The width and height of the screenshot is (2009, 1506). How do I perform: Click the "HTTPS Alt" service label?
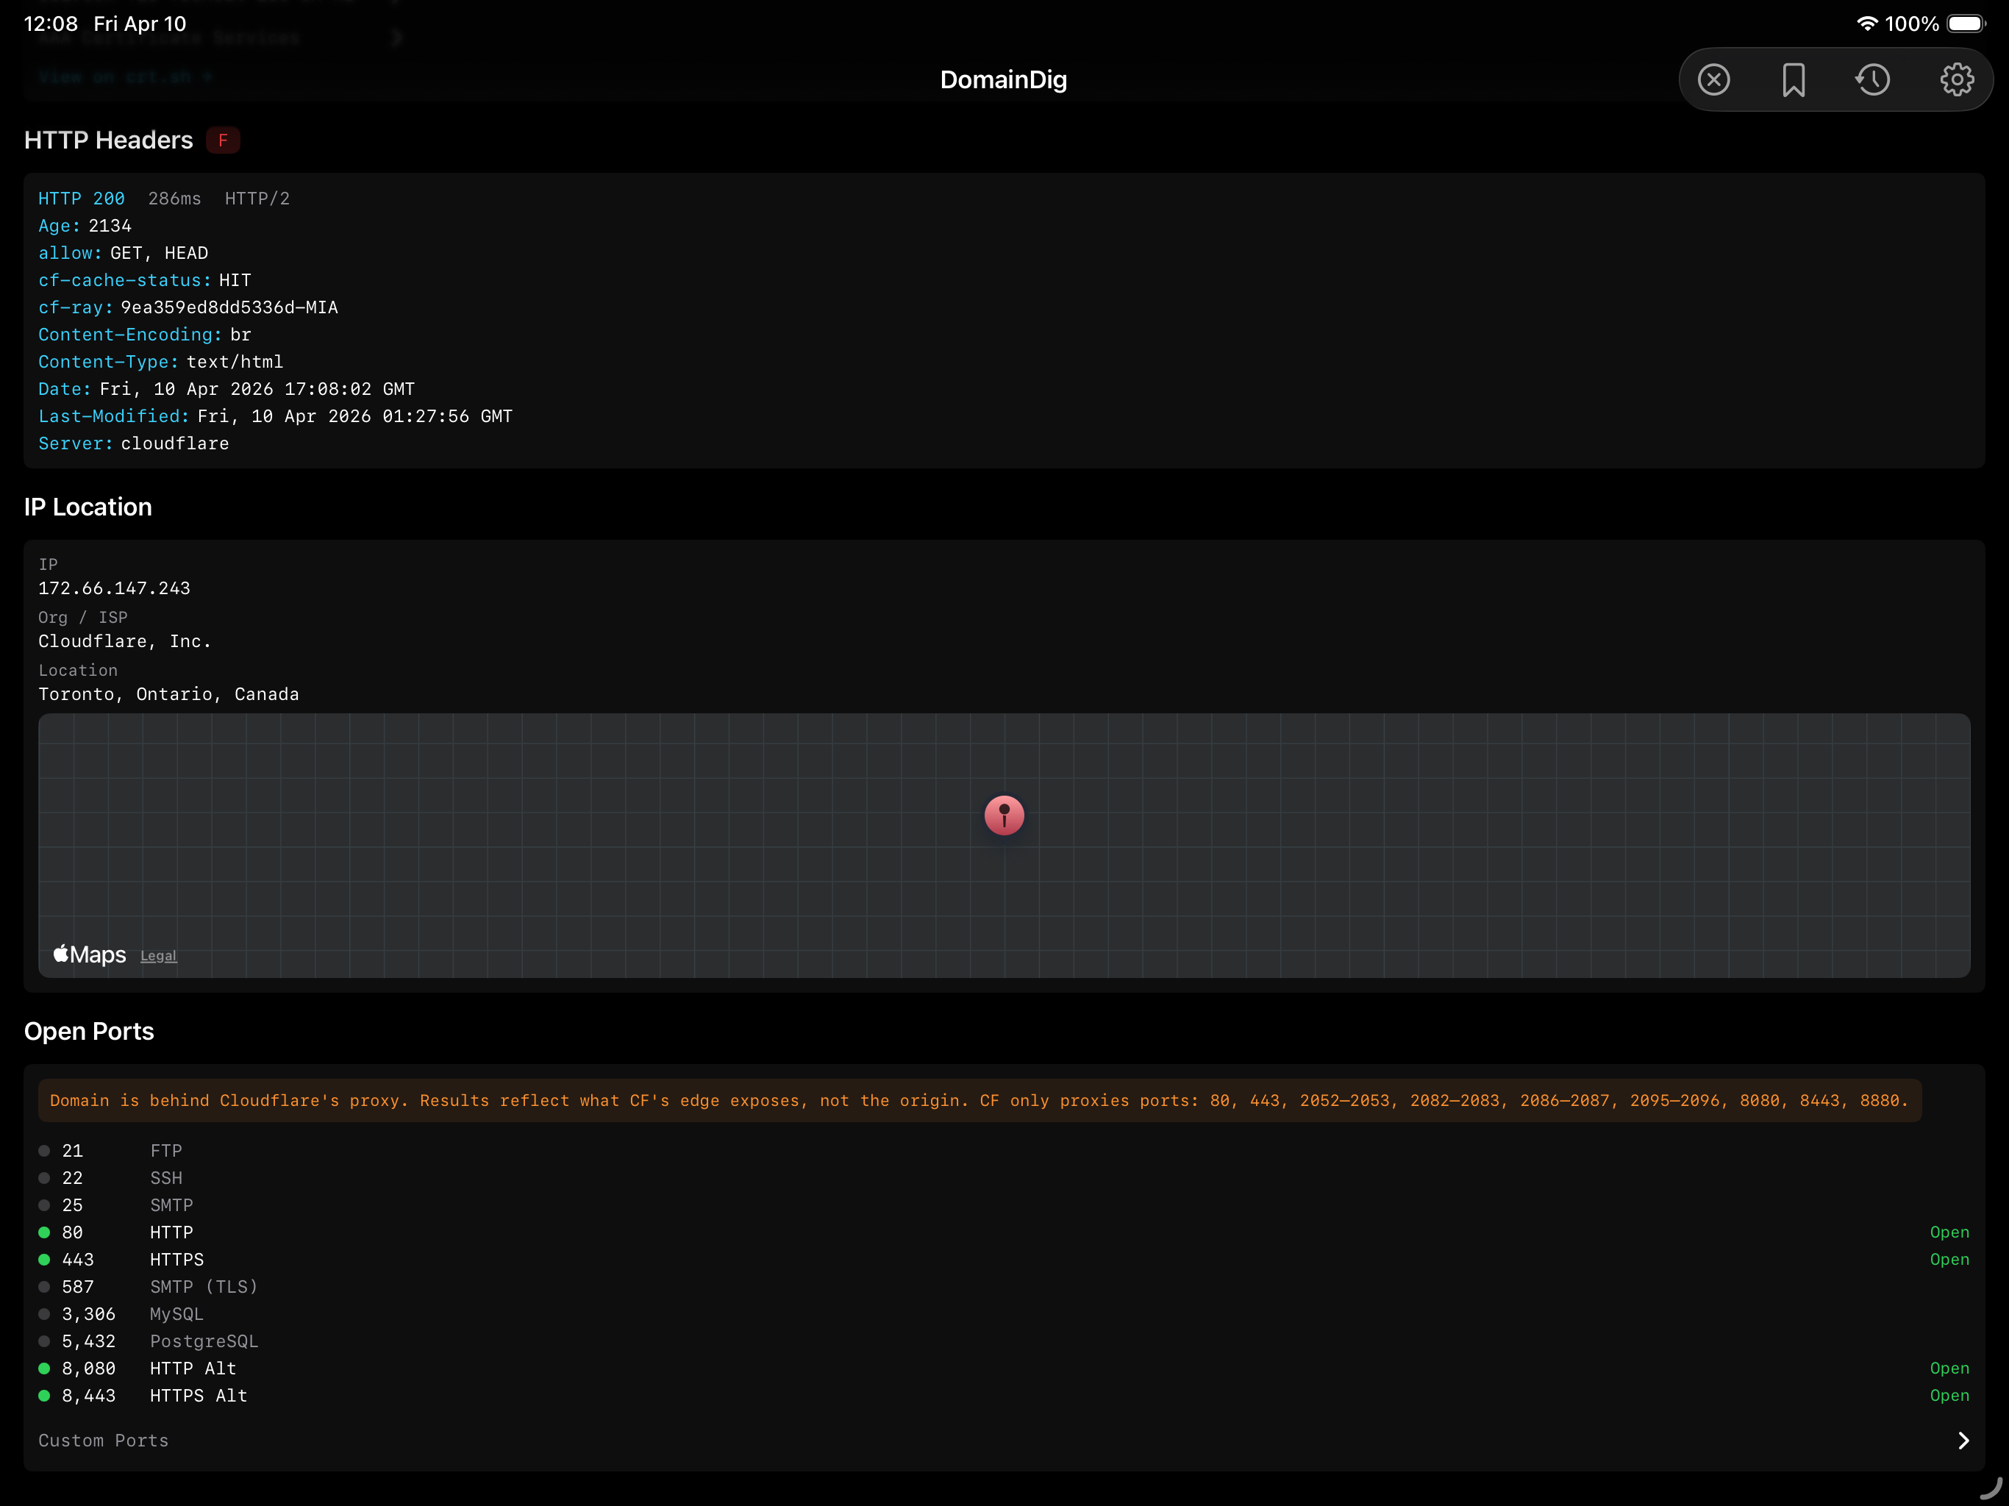coord(199,1395)
